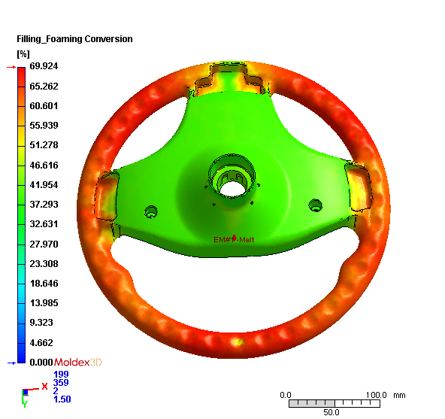Click the 0.000 minimum legend value
Image resolution: width=445 pixels, height=419 pixels.
[x=41, y=362]
